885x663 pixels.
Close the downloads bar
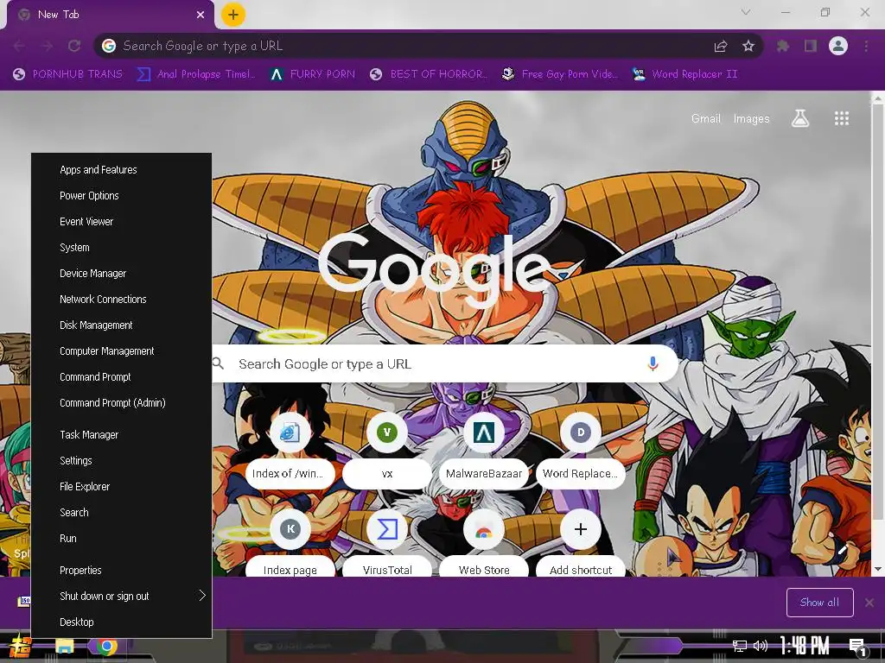869,603
